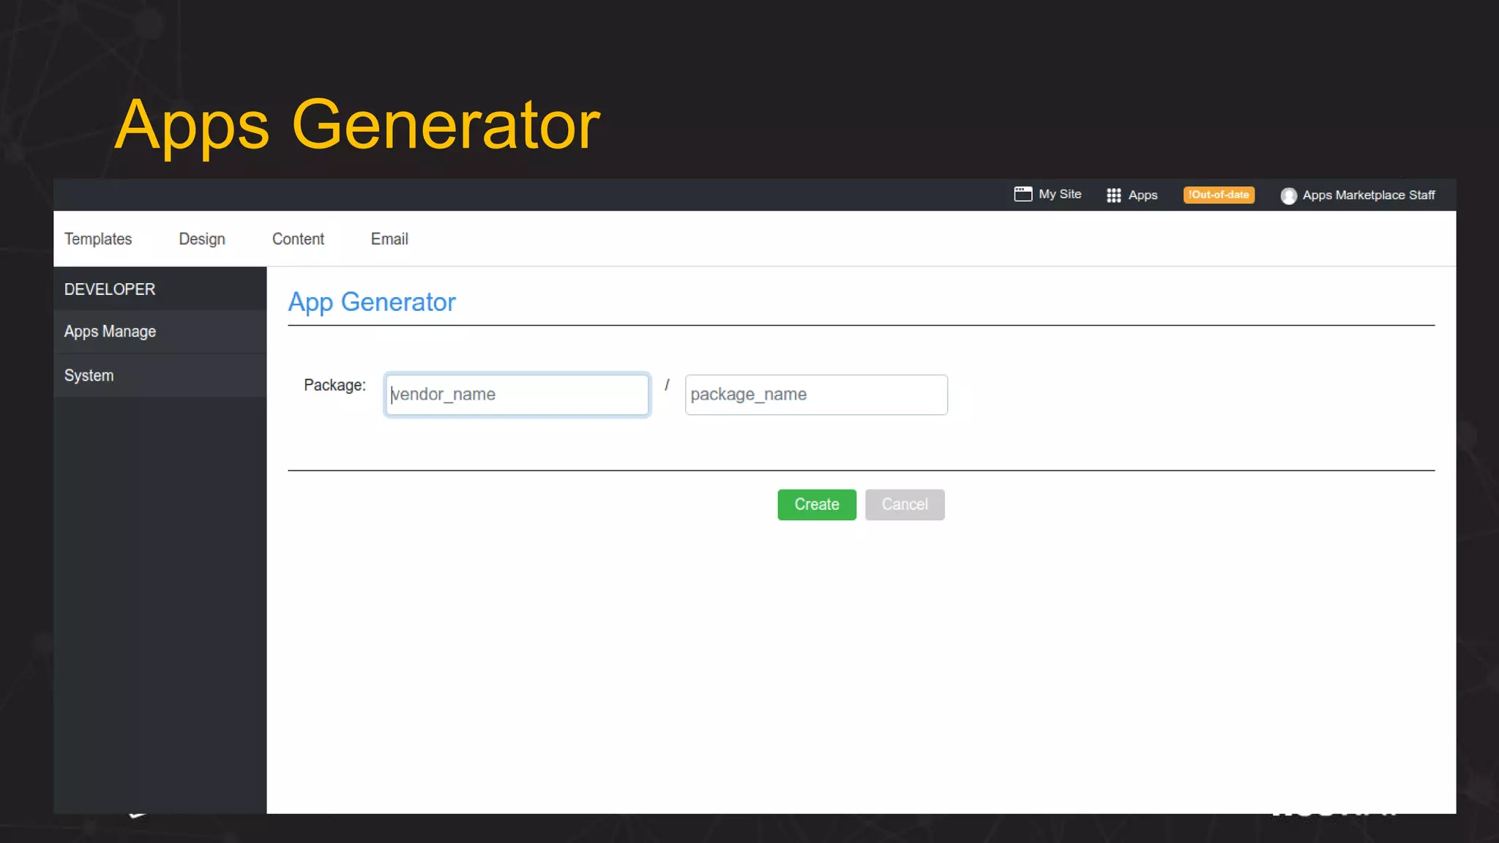Focus the package_name input field
The width and height of the screenshot is (1499, 843).
tap(816, 394)
